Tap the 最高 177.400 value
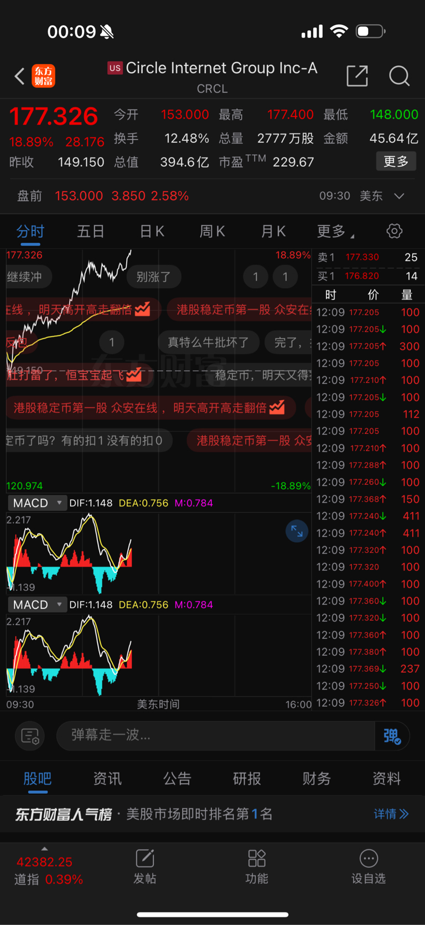Screen dimensions: 425x925 (x=291, y=115)
